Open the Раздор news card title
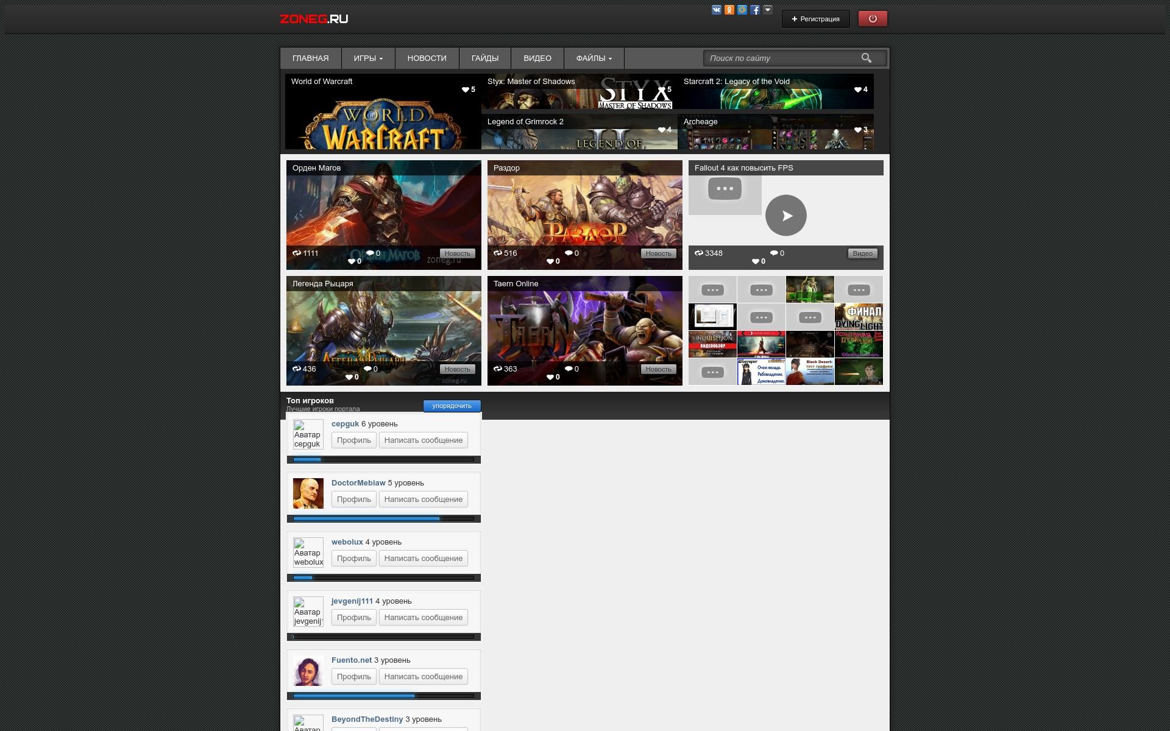The height and width of the screenshot is (731, 1170). (x=506, y=168)
